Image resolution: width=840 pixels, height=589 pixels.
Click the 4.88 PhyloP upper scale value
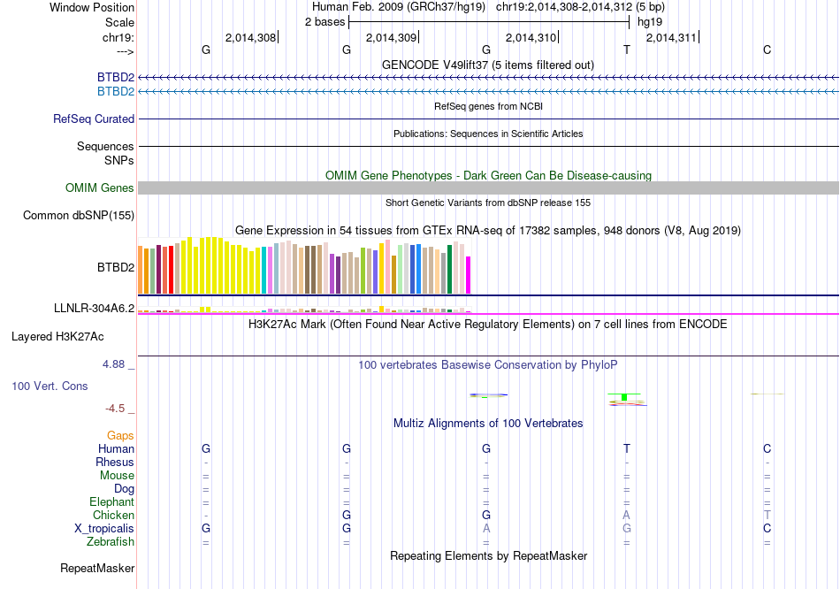tap(113, 364)
